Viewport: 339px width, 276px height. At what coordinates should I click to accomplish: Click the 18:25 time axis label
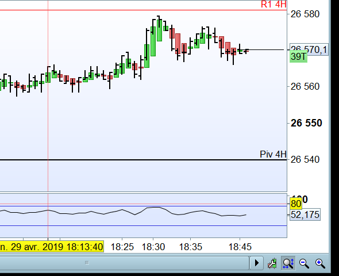(x=122, y=247)
